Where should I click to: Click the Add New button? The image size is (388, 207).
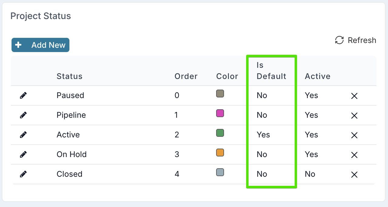[x=41, y=45]
